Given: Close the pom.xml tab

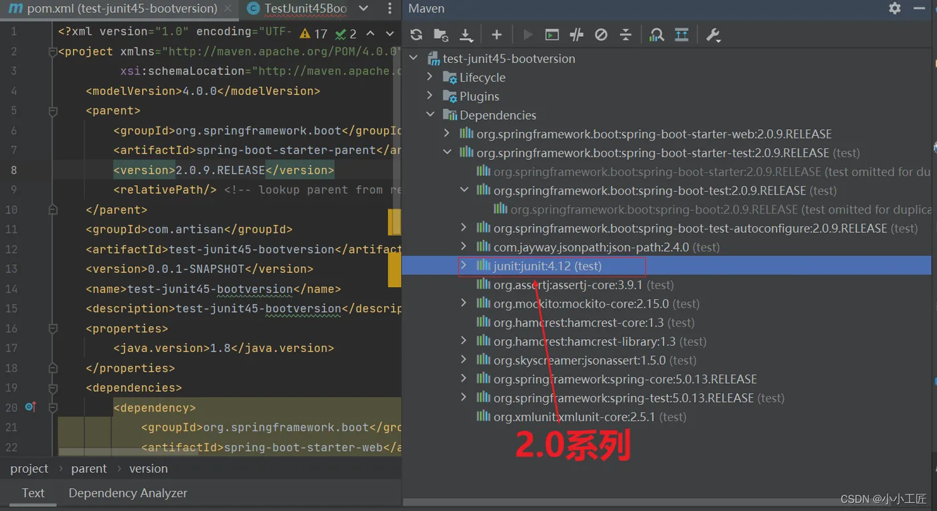Looking at the screenshot, I should click(x=228, y=9).
